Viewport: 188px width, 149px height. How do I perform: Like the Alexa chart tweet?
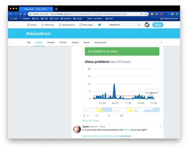click(x=109, y=115)
